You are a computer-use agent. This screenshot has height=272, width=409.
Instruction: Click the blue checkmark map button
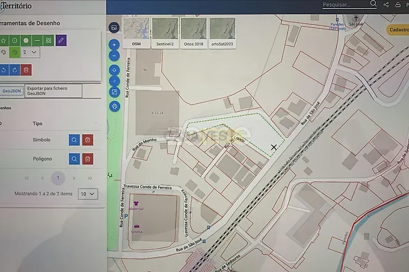tap(114, 81)
